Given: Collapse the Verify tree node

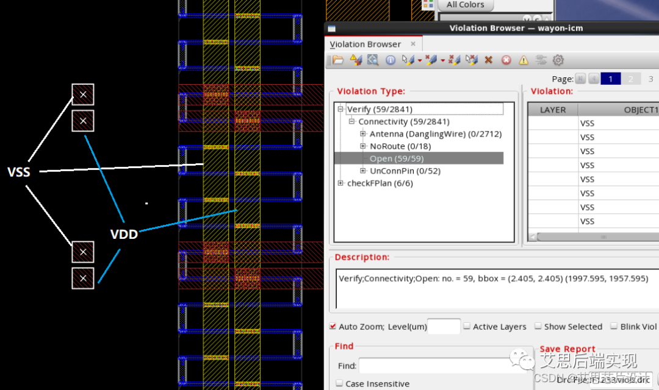Looking at the screenshot, I should coord(340,110).
